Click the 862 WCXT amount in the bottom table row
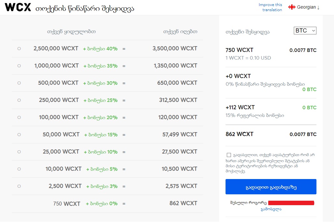 pyautogui.click(x=183, y=204)
